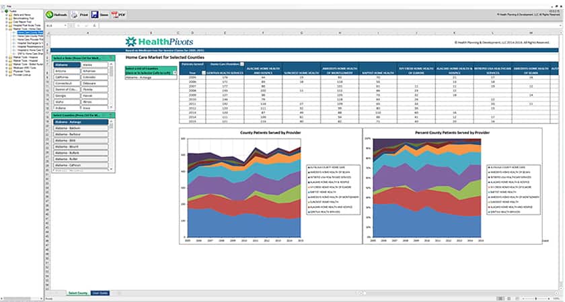The width and height of the screenshot is (565, 302).
Task: Click the insert function fx icon
Action: [x=94, y=26]
